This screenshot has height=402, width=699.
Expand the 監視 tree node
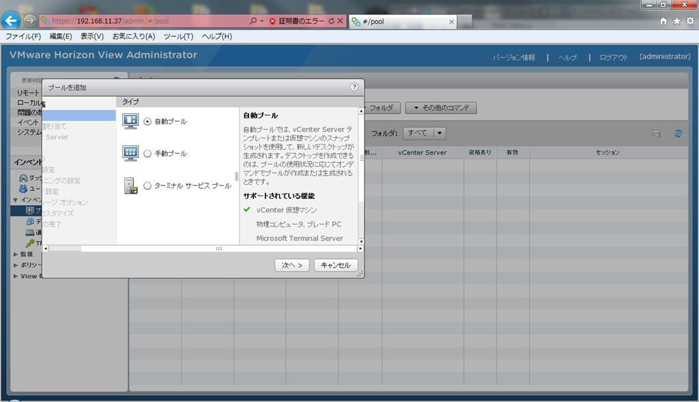(16, 254)
